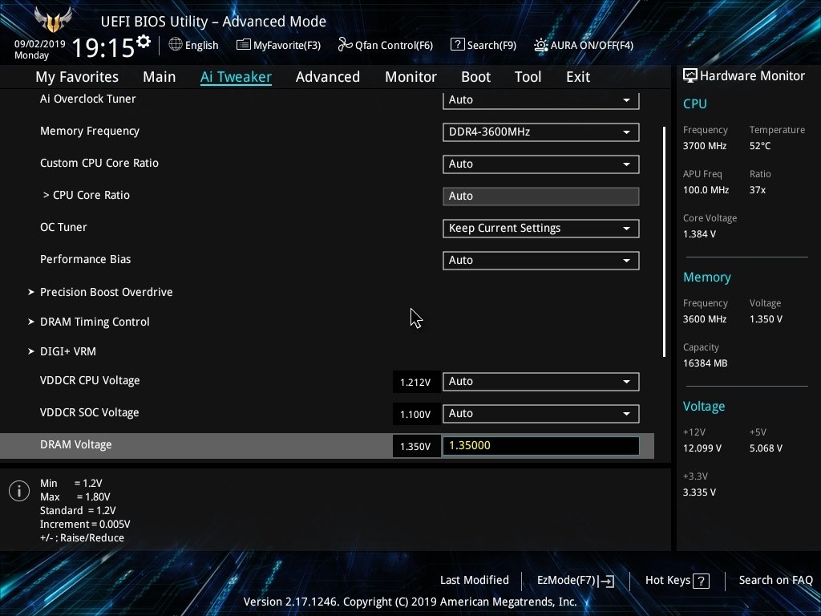Image resolution: width=821 pixels, height=616 pixels.
Task: Open MyFavorite(F3) list icon
Action: click(x=243, y=45)
